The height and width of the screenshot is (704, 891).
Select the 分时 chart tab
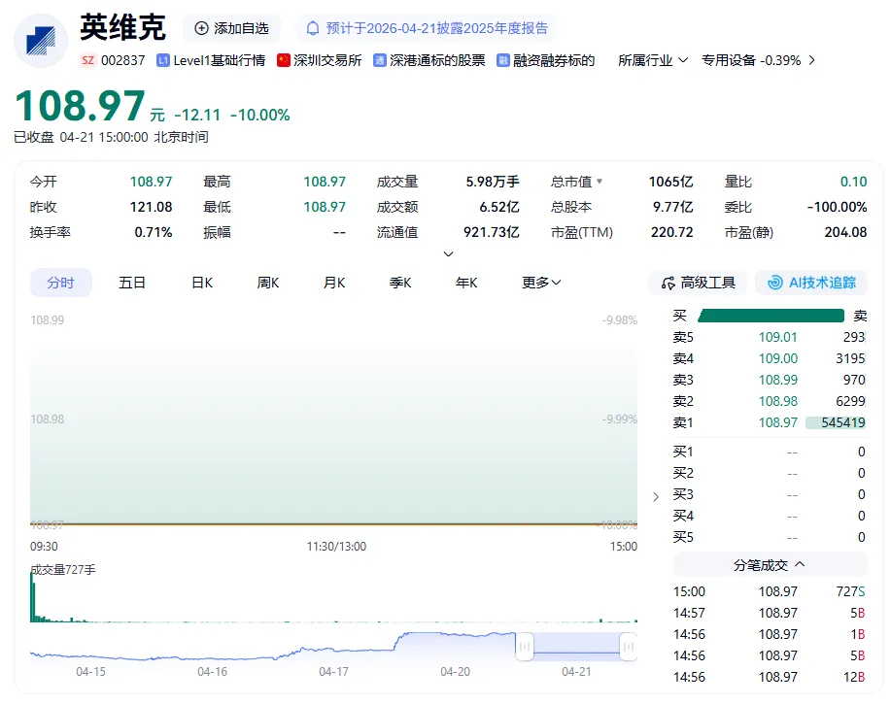click(x=61, y=283)
